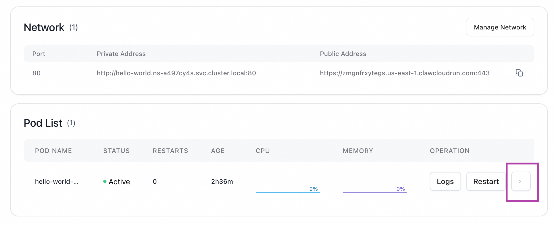Click the port 80 cell
The image size is (557, 225).
[x=37, y=73]
